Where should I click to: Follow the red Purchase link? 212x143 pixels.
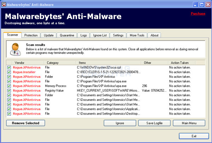click(198, 13)
